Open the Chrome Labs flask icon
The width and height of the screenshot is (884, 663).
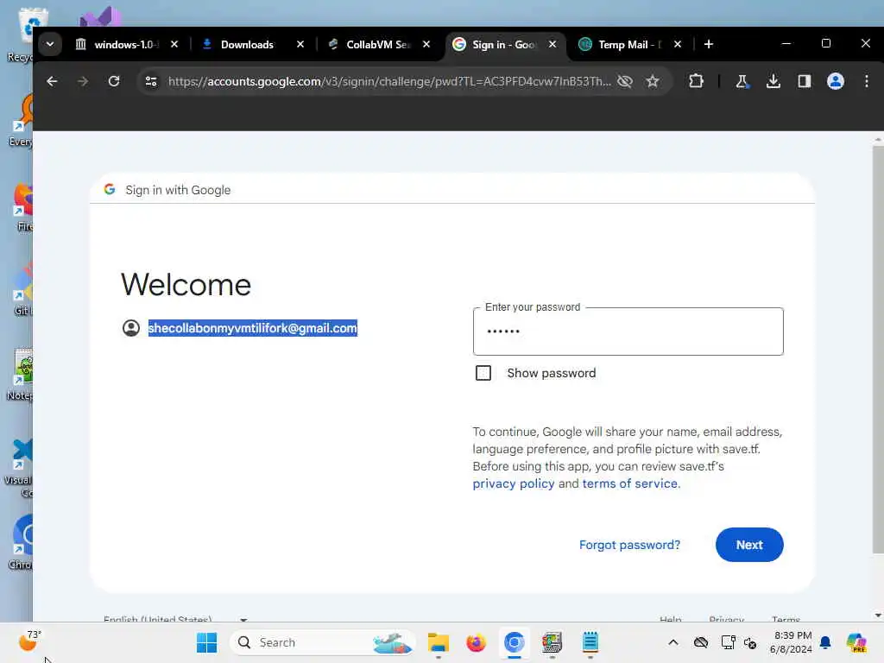(x=742, y=81)
